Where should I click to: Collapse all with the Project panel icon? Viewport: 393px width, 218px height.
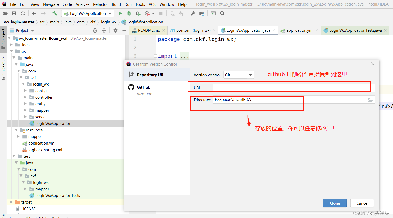pos(104,30)
